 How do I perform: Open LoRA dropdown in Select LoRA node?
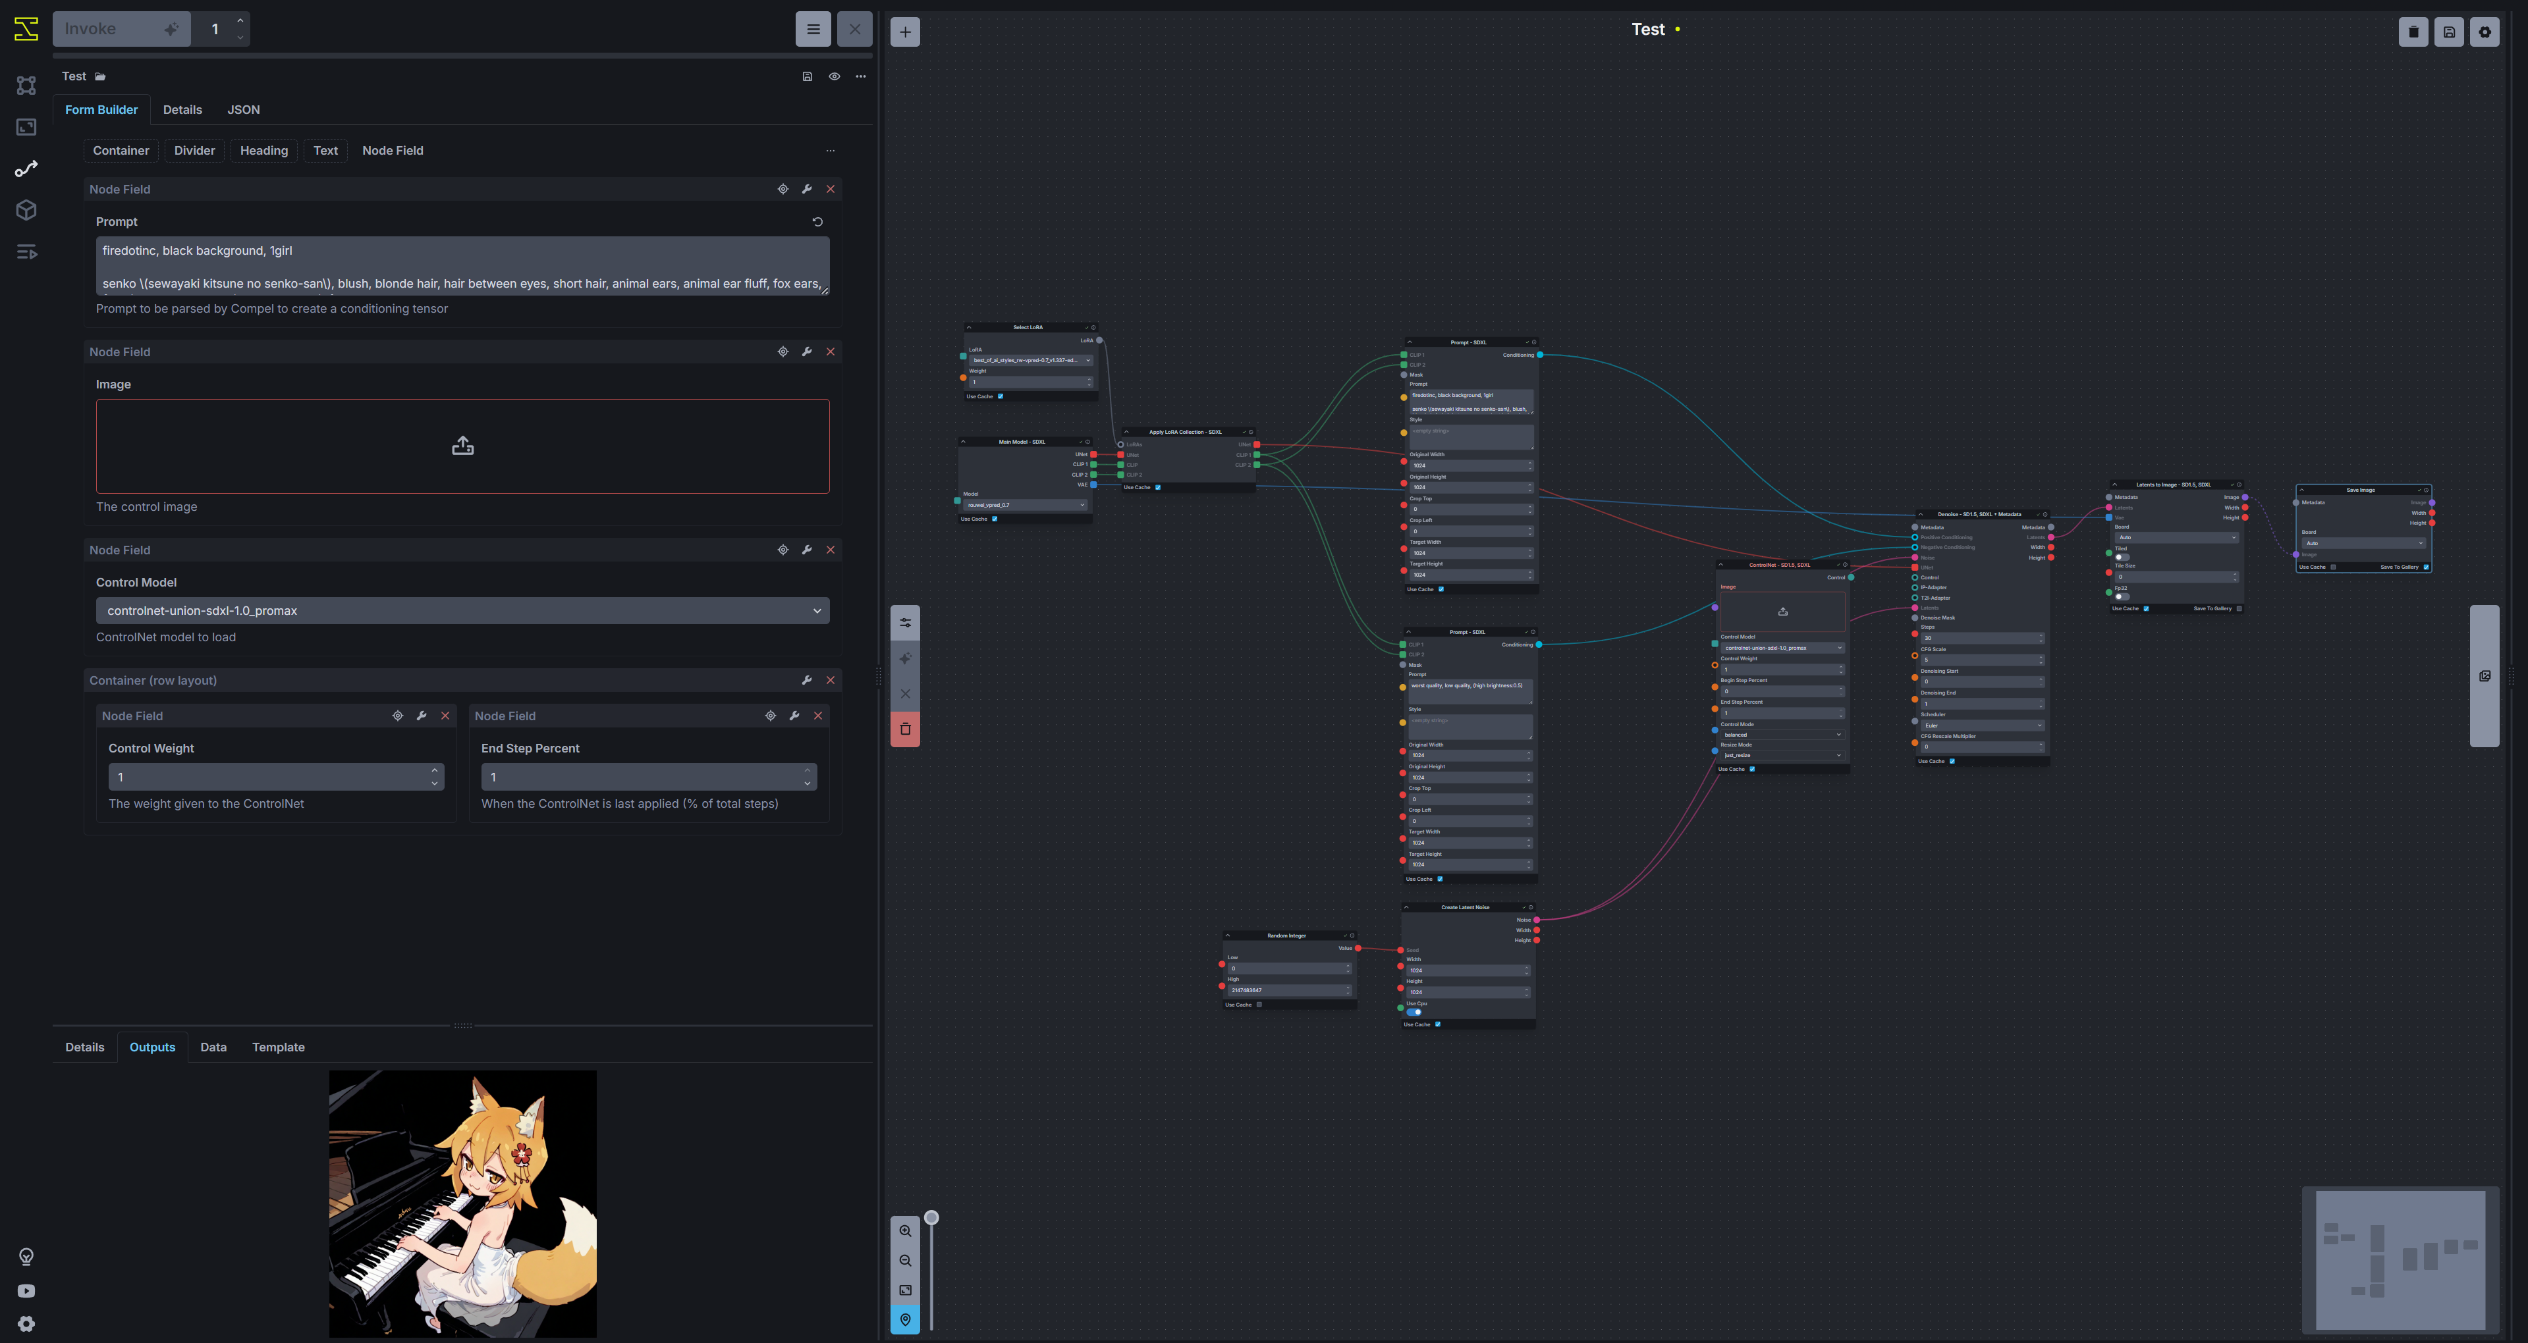(x=1030, y=360)
